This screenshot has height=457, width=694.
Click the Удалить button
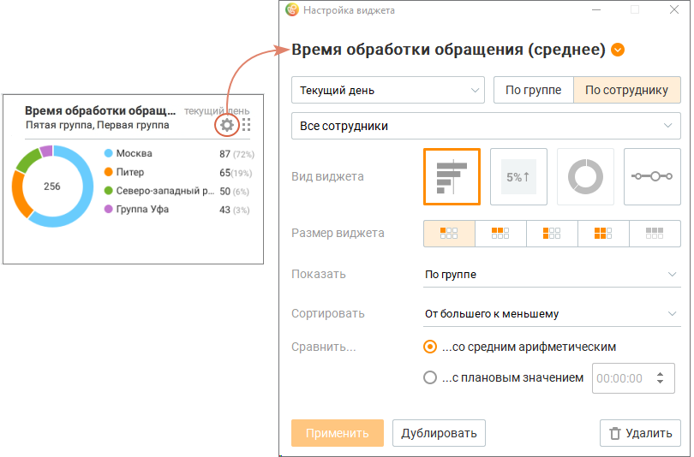pyautogui.click(x=640, y=433)
